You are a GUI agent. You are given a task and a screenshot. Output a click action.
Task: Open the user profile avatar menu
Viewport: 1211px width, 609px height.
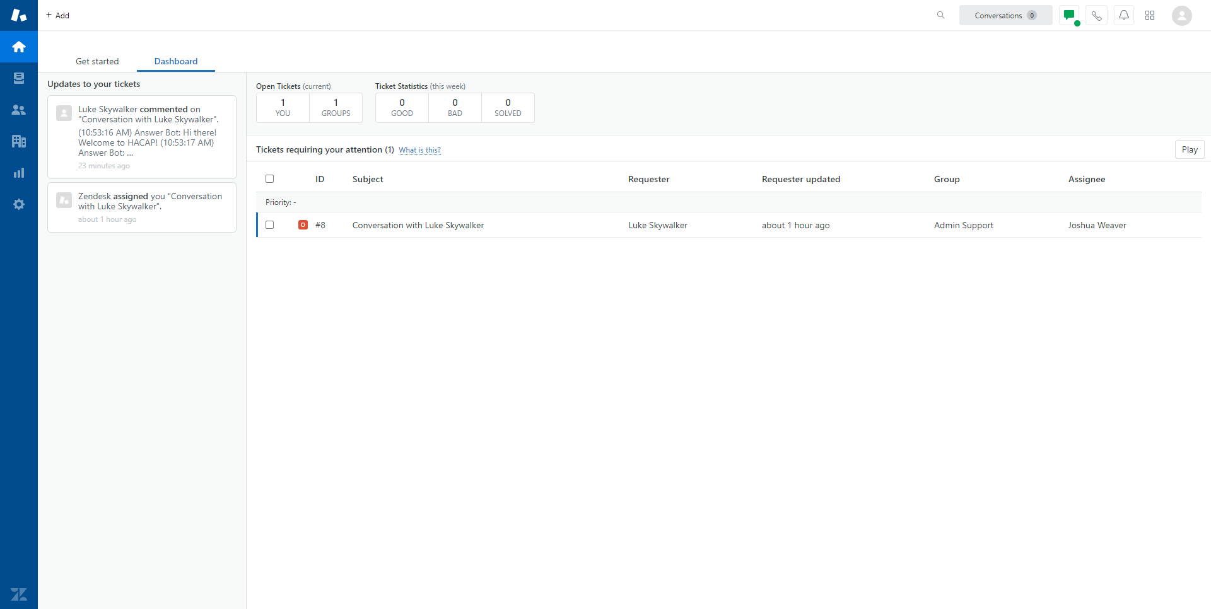pyautogui.click(x=1181, y=15)
